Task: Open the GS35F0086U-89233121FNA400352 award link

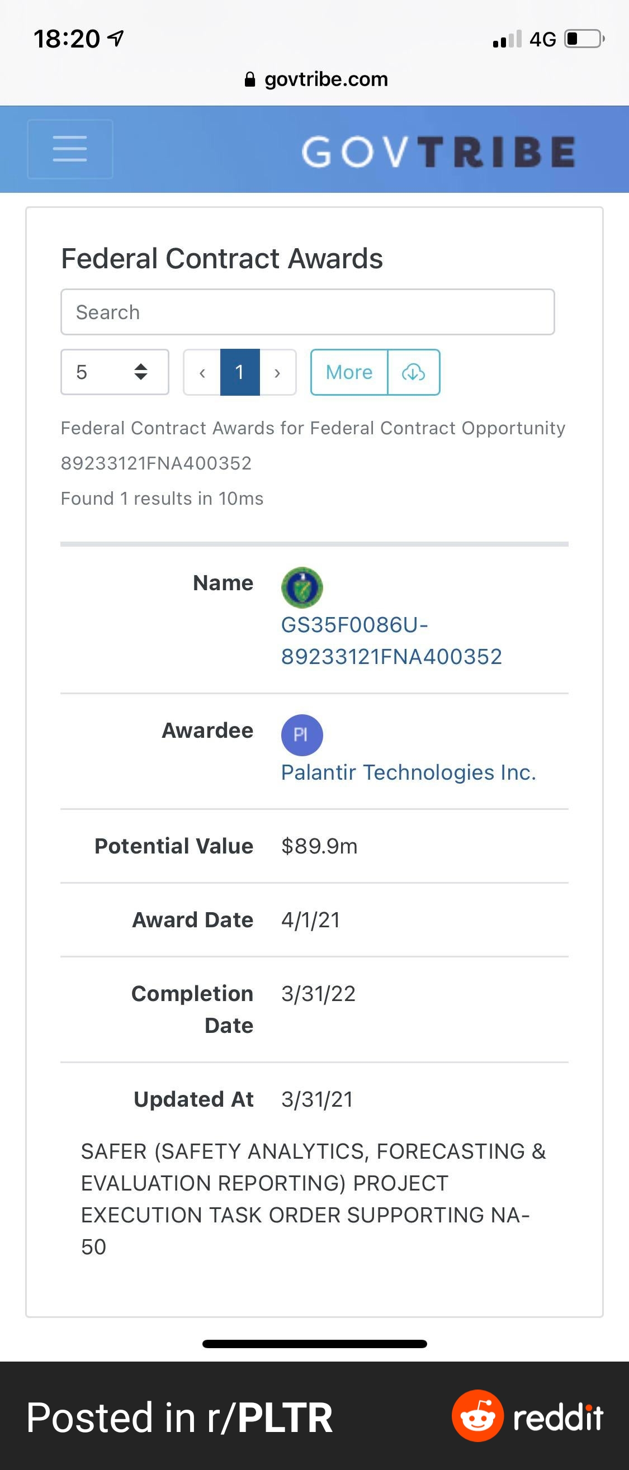Action: 391,641
